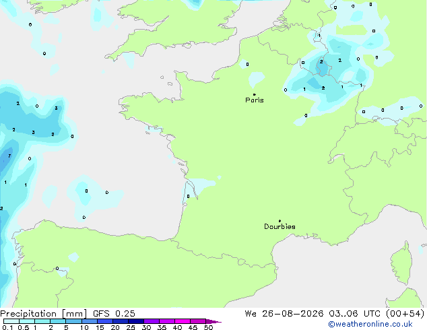Pick the 25–30 mm navy legend swatch

coord(135,321)
